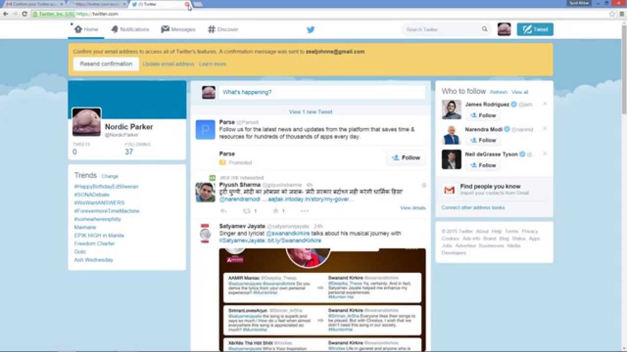Dismiss Neil deGrasse Tyson suggestion
Image resolution: width=627 pixels, height=352 pixels.
point(545,154)
